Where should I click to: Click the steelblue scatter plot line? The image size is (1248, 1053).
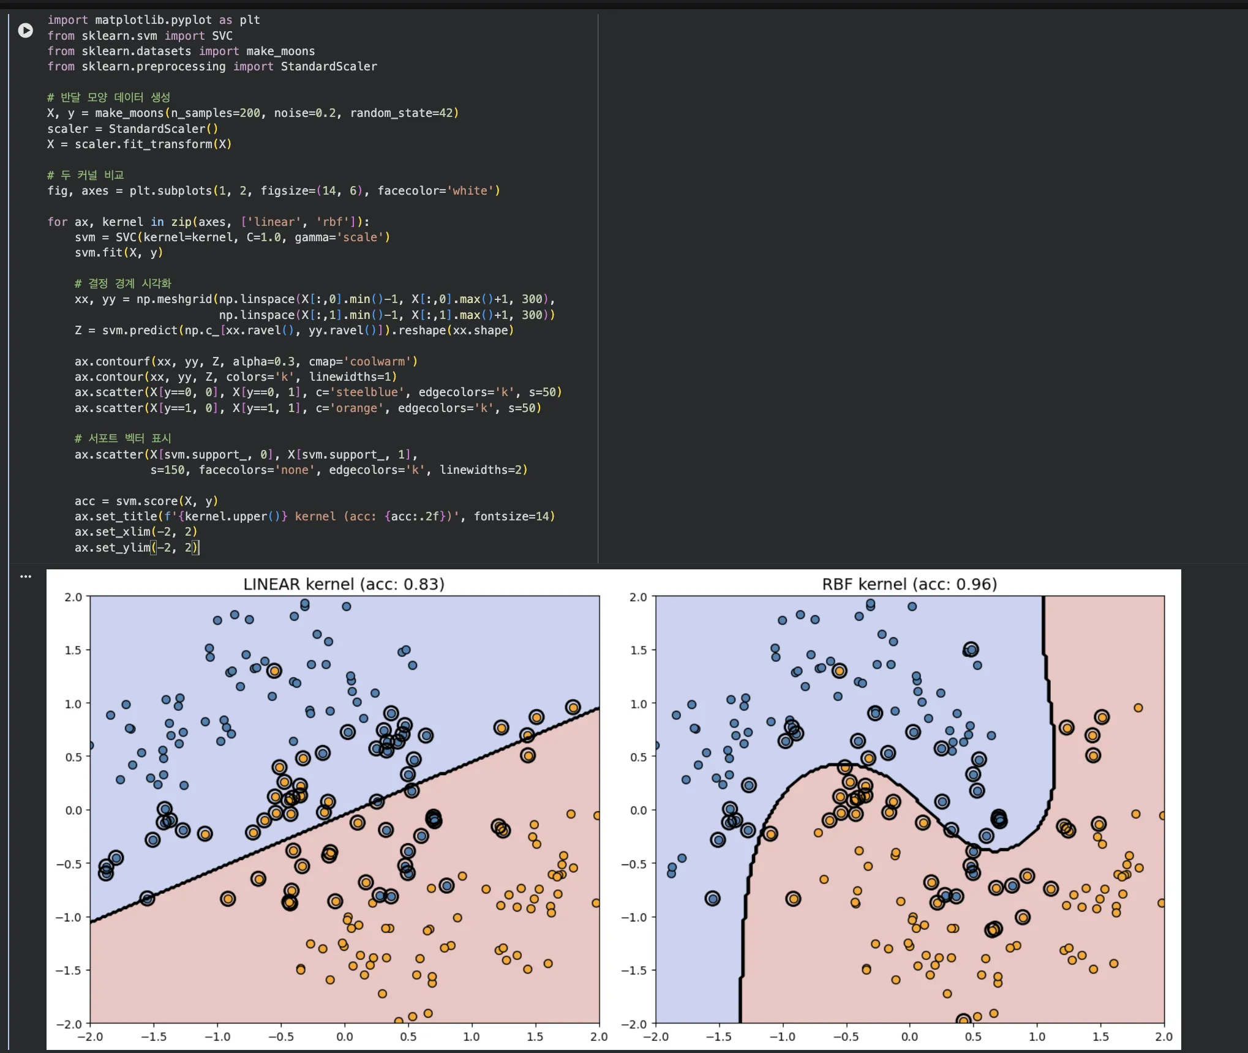(x=318, y=392)
